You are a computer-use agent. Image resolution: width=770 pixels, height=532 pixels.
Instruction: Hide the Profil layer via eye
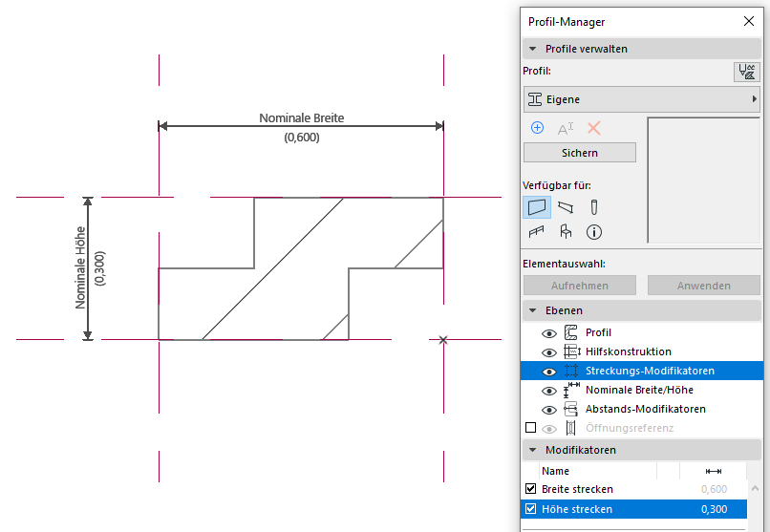[x=549, y=333]
